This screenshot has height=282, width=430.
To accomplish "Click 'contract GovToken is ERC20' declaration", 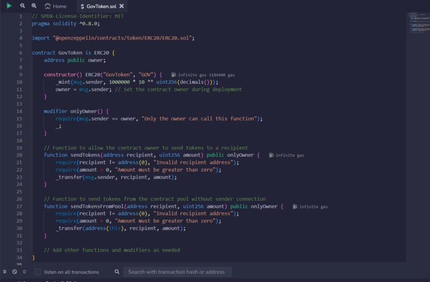I will point(70,53).
